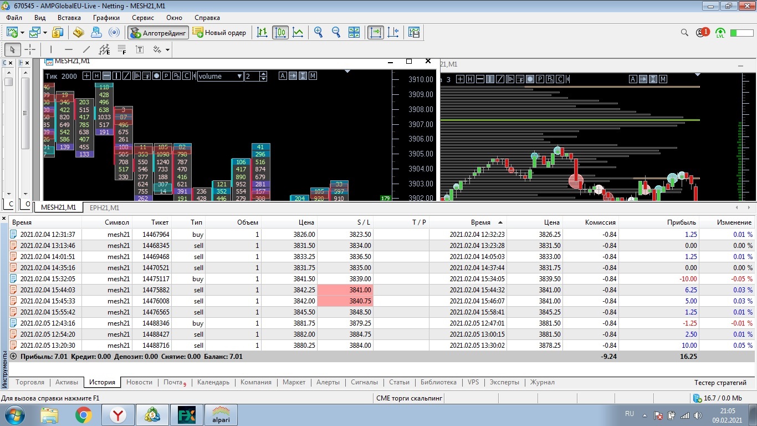Expand the drawing objects dropdown arrow
Image resolution: width=757 pixels, height=426 pixels.
point(167,50)
